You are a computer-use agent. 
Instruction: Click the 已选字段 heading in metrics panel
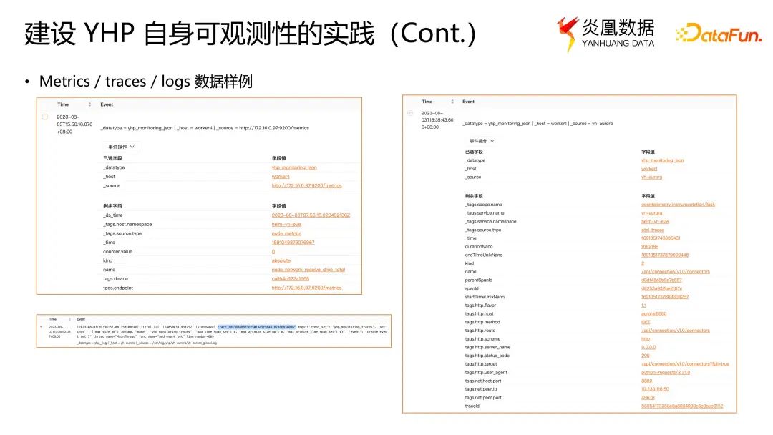click(112, 158)
